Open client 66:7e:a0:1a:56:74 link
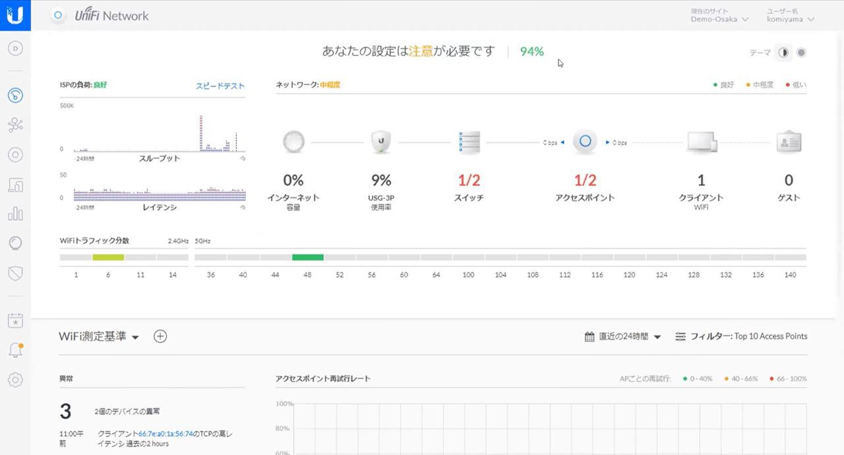Viewport: 844px width, 455px height. pyautogui.click(x=166, y=434)
